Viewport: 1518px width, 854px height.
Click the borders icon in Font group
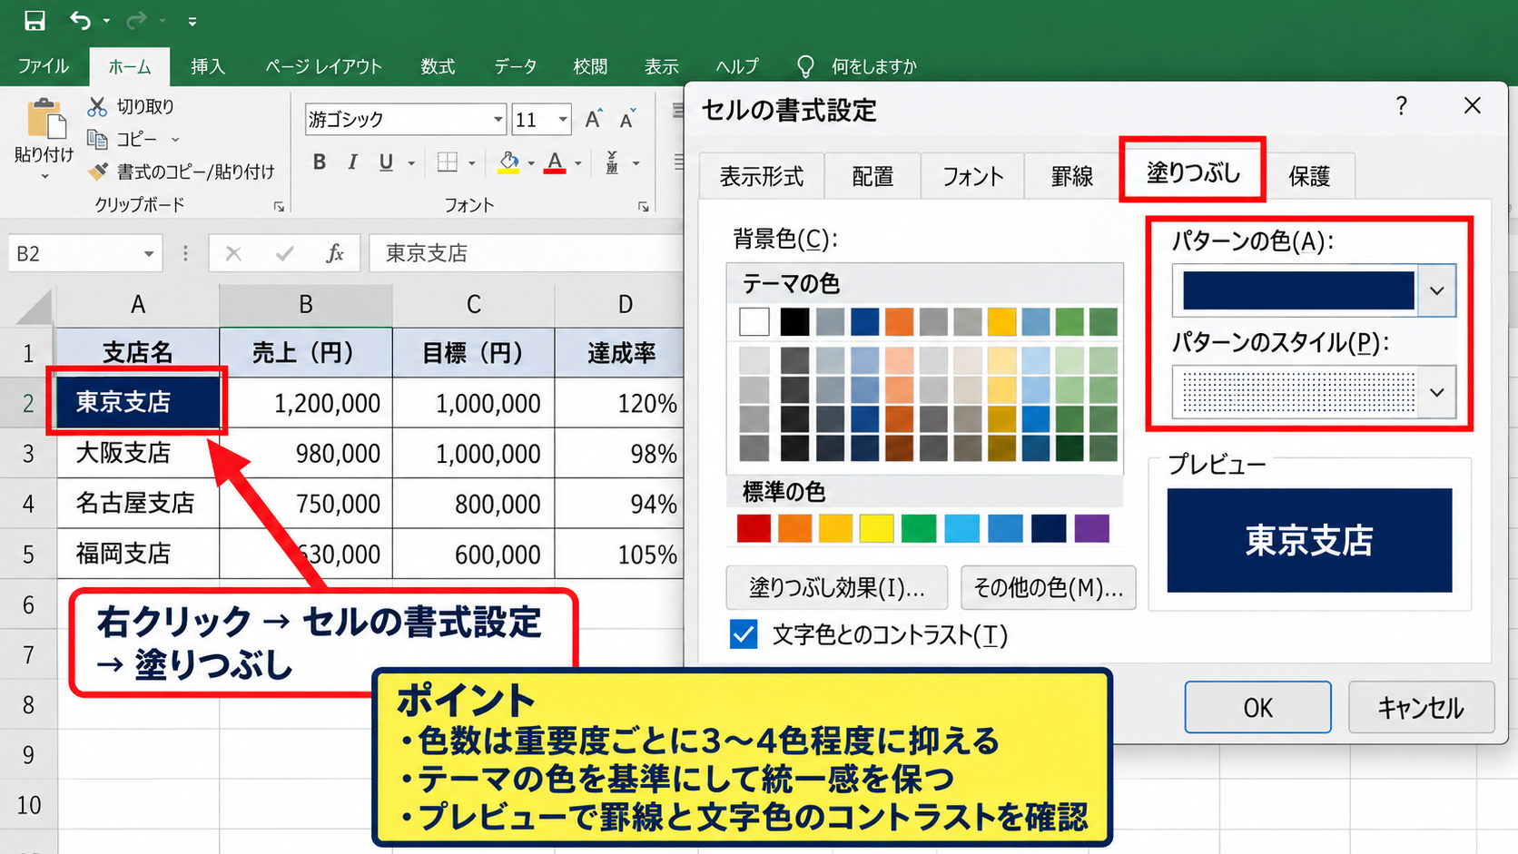pos(448,162)
